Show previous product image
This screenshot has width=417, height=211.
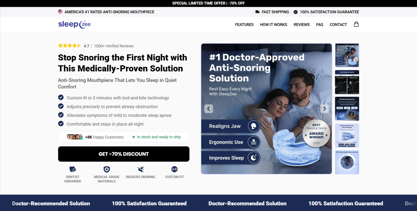point(208,109)
